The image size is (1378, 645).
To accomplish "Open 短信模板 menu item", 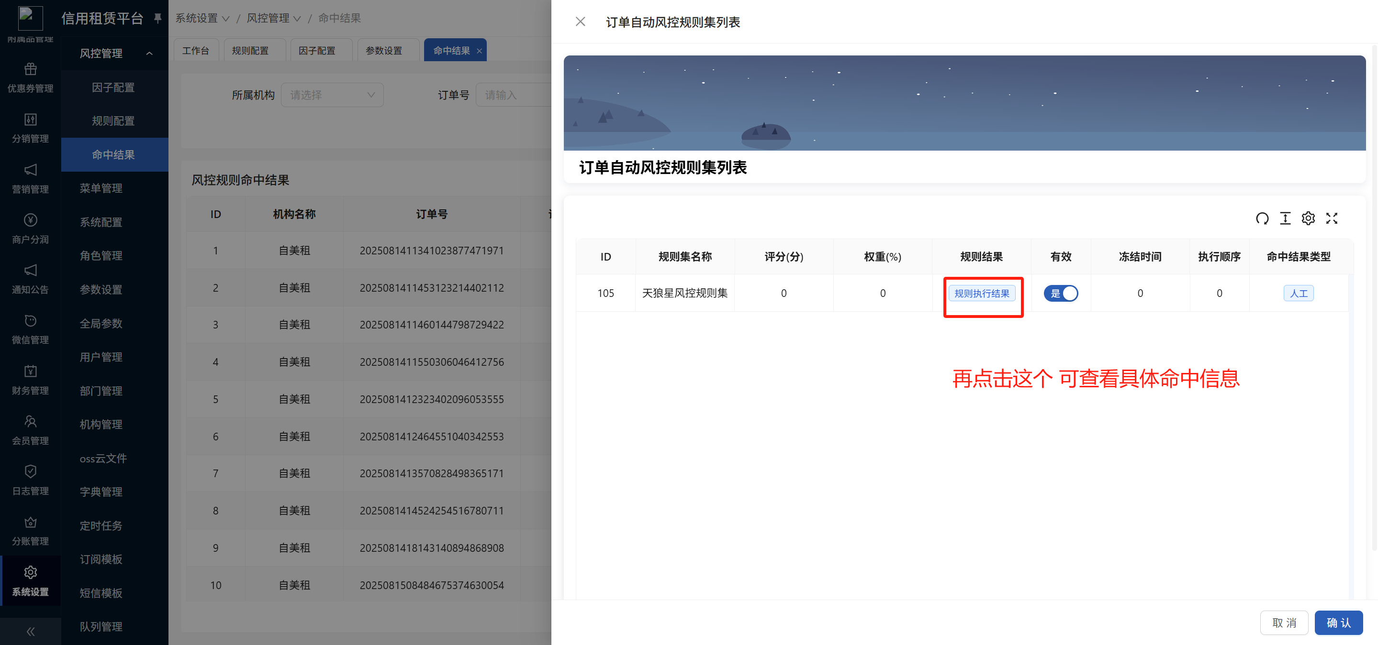I will (101, 592).
